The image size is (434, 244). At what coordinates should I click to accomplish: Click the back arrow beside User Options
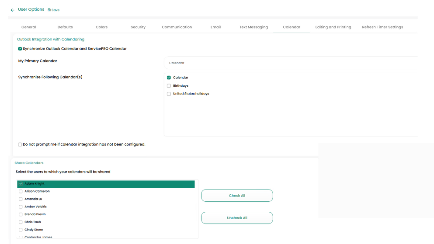pyautogui.click(x=12, y=10)
